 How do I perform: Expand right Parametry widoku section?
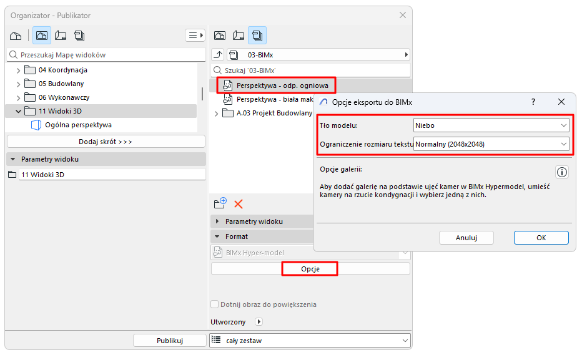(217, 221)
